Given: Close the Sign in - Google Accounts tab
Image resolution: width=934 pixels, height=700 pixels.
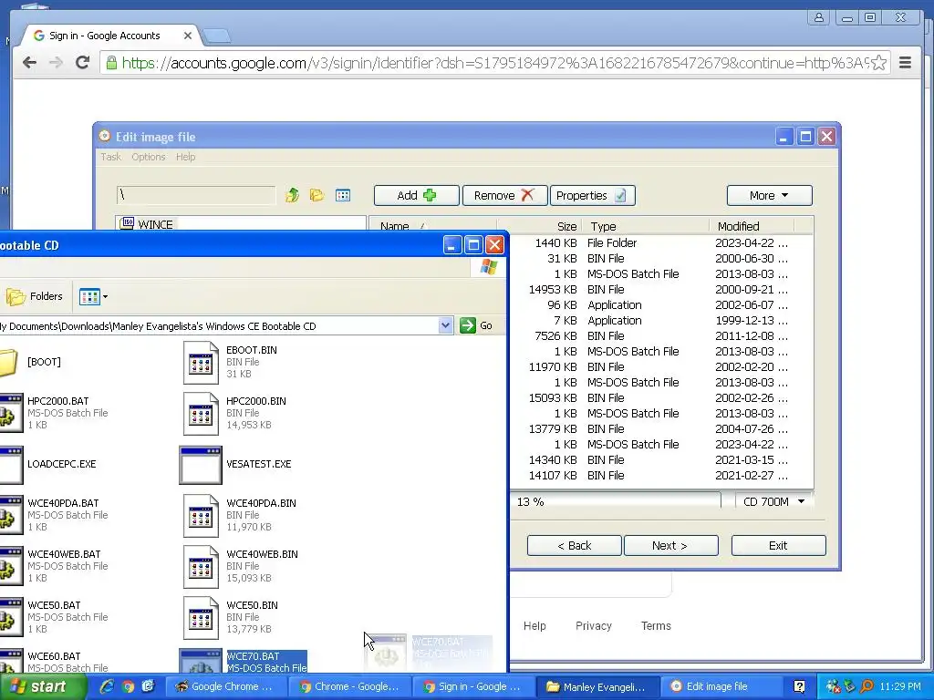Looking at the screenshot, I should point(188,36).
